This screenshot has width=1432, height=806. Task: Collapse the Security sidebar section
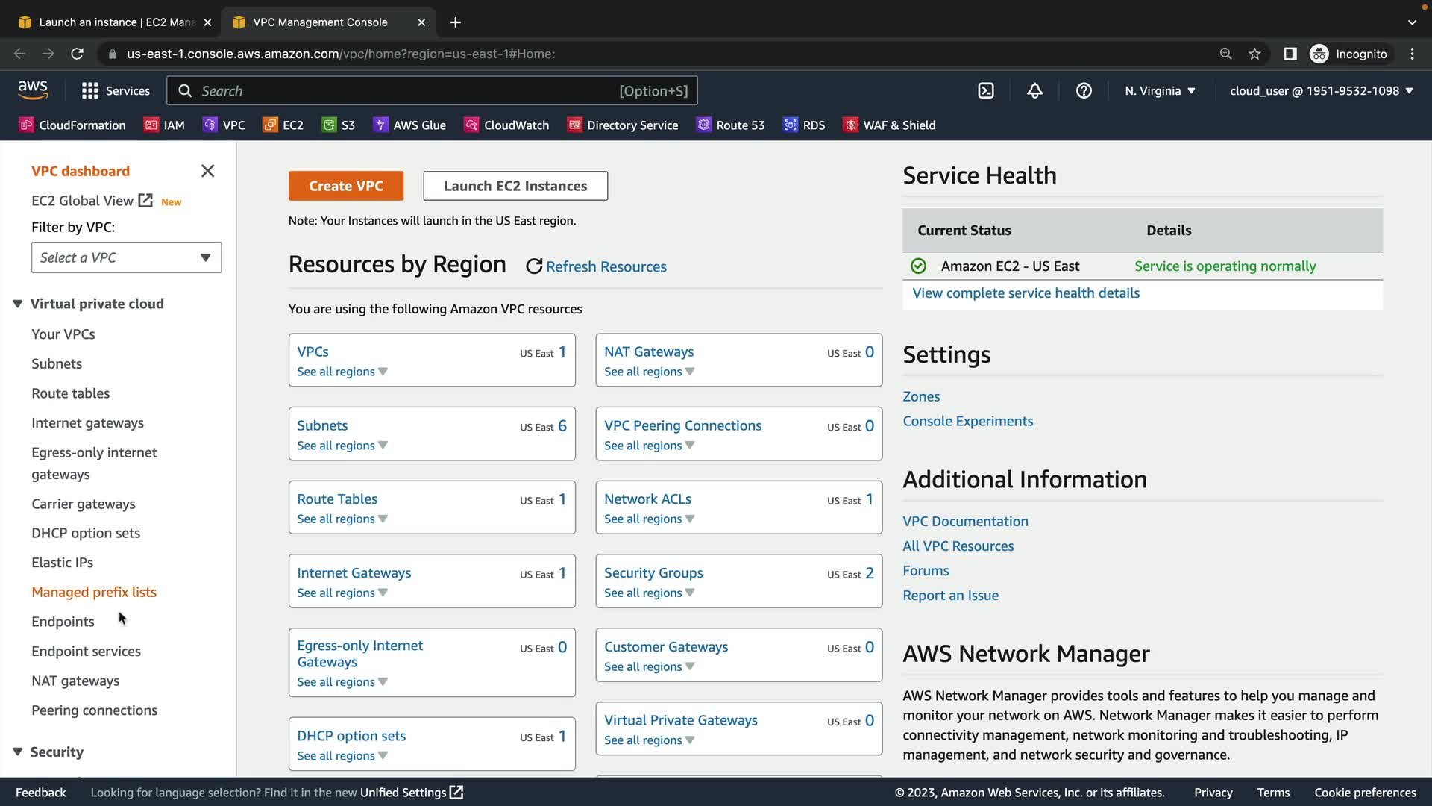coord(18,752)
